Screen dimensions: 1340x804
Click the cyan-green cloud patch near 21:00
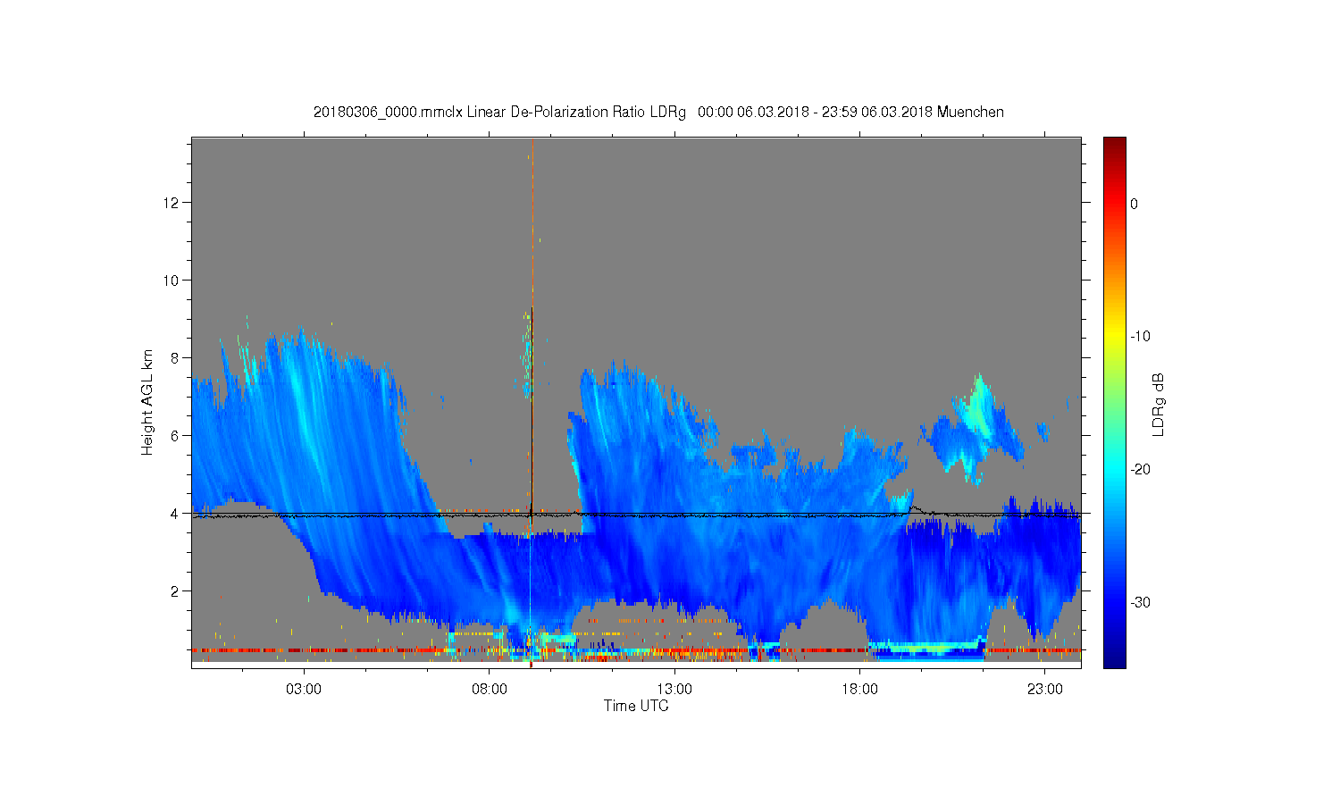980,406
